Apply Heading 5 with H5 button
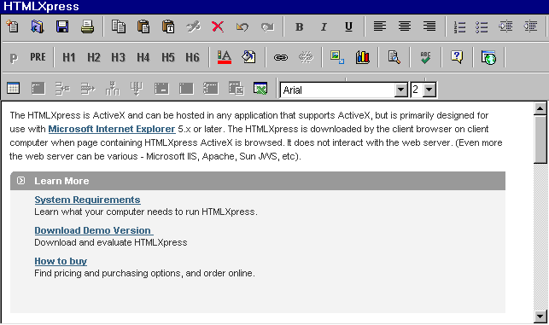 (x=168, y=57)
